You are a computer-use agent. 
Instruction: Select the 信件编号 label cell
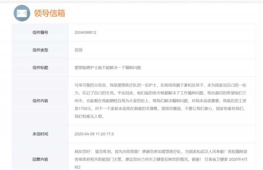pyautogui.click(x=40, y=33)
